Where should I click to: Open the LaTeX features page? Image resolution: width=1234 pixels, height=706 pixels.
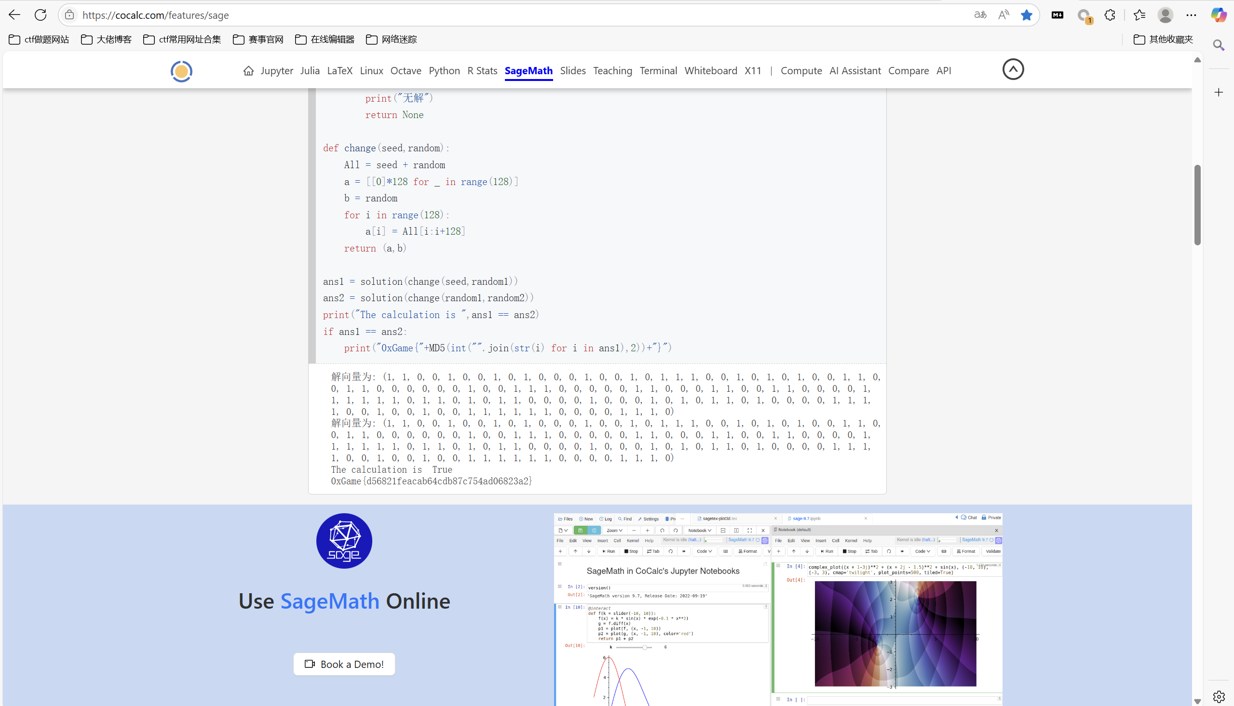(x=339, y=71)
